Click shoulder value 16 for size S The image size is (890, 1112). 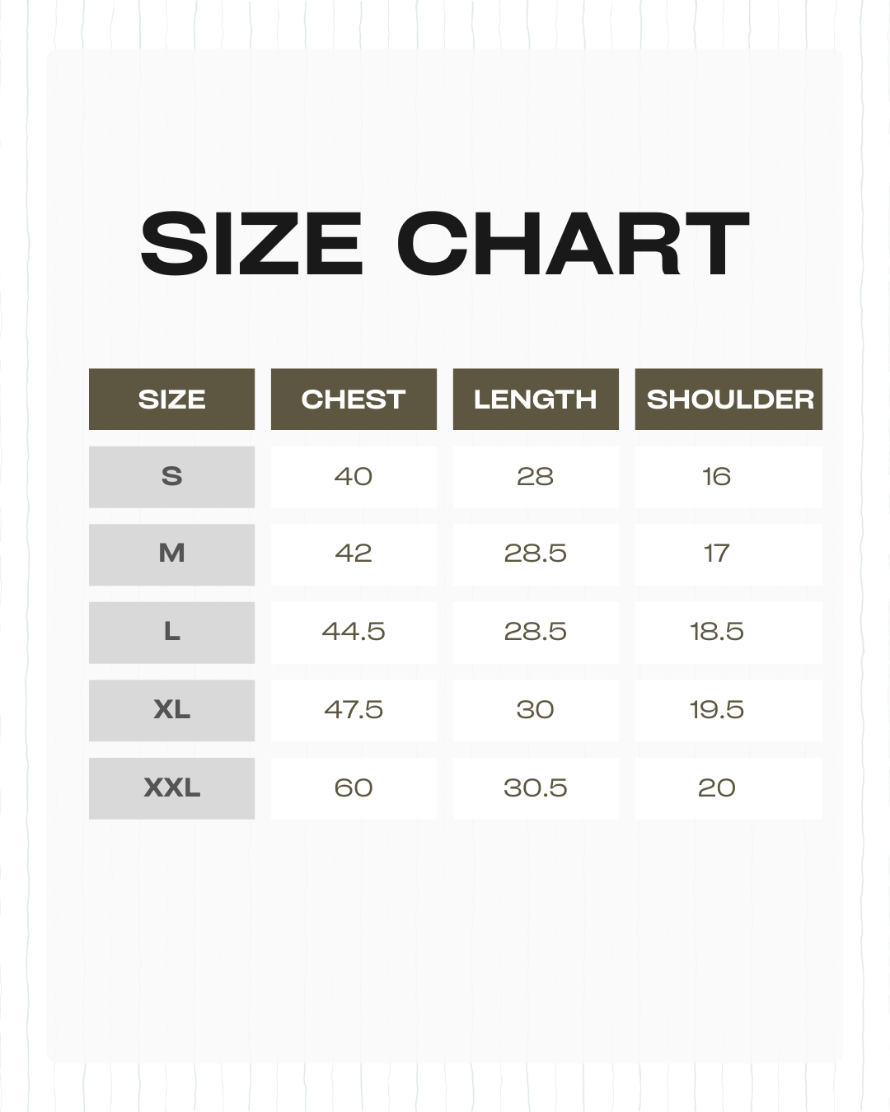point(717,477)
